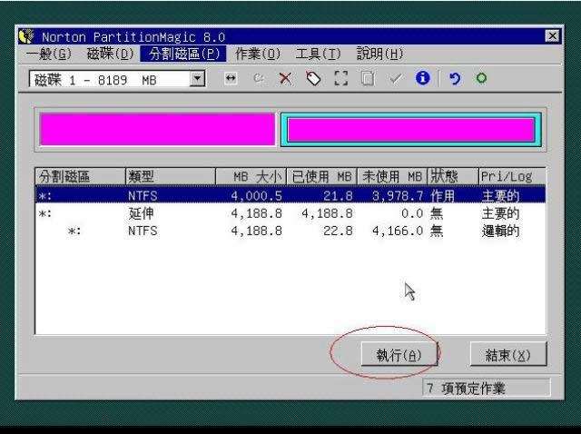Open the 磁碟(D) menu
Viewport: 581px width, 434px height.
click(111, 54)
